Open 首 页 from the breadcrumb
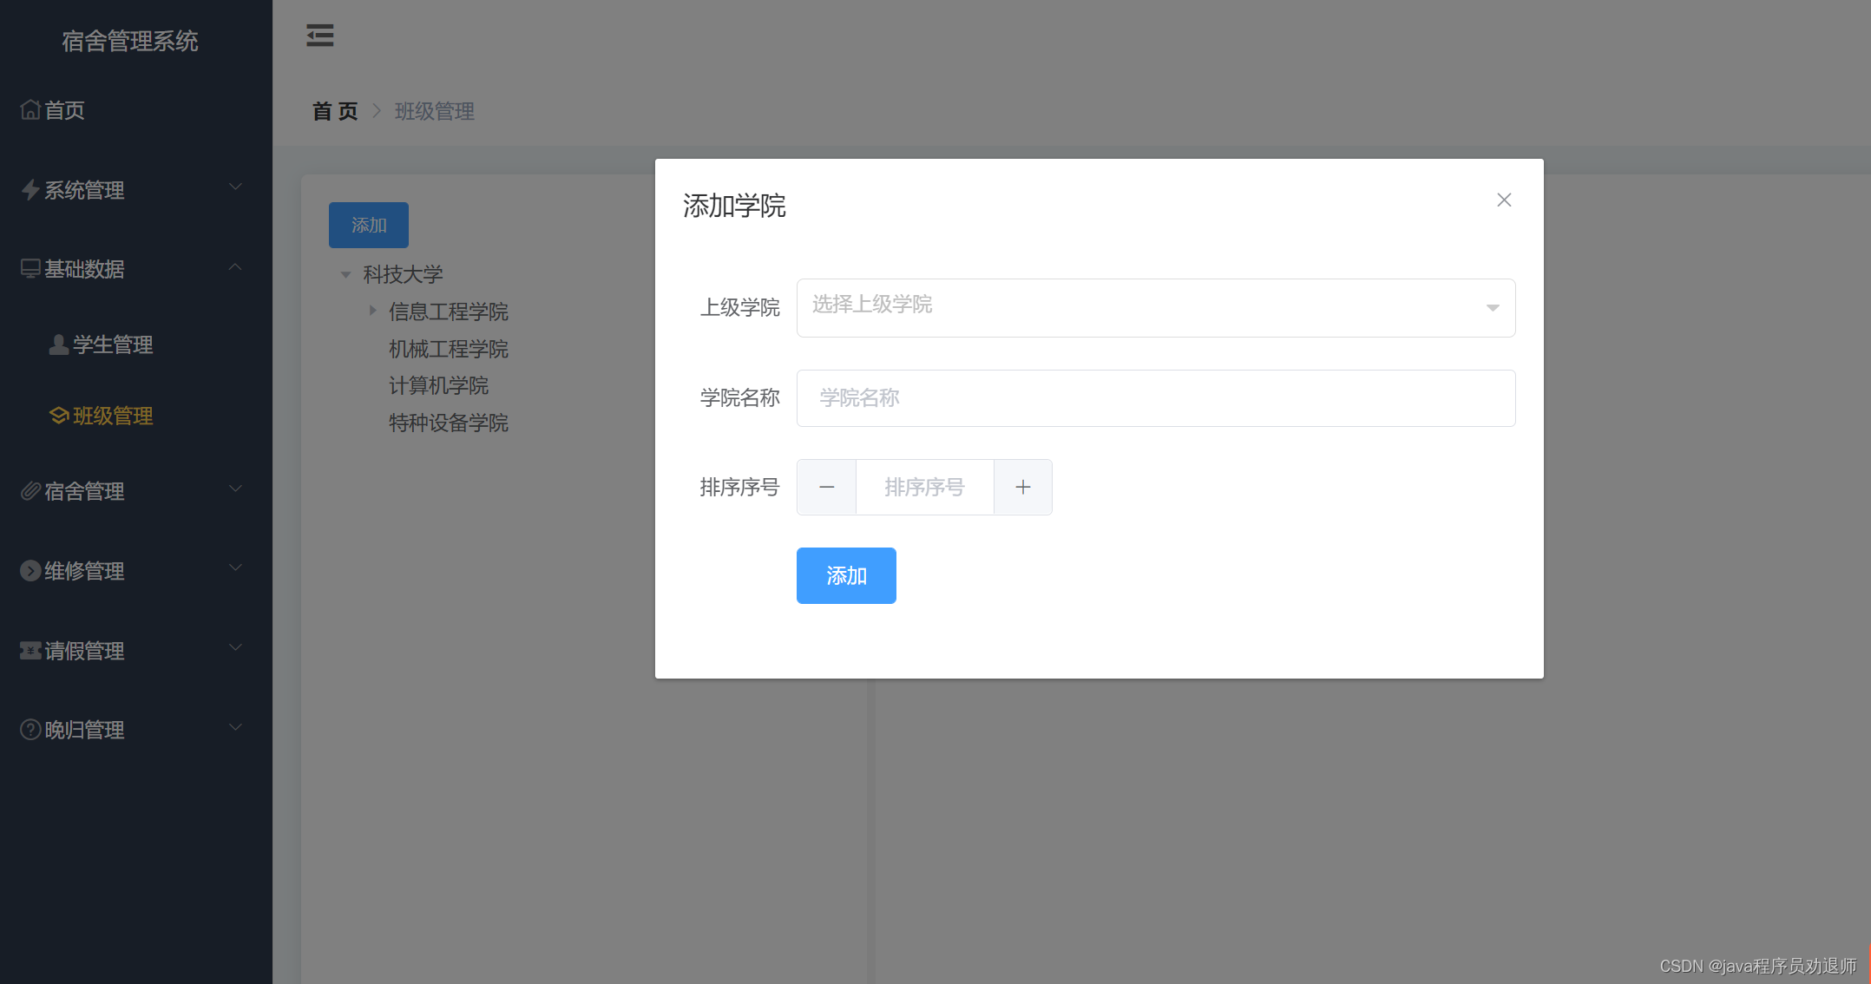 tap(334, 111)
